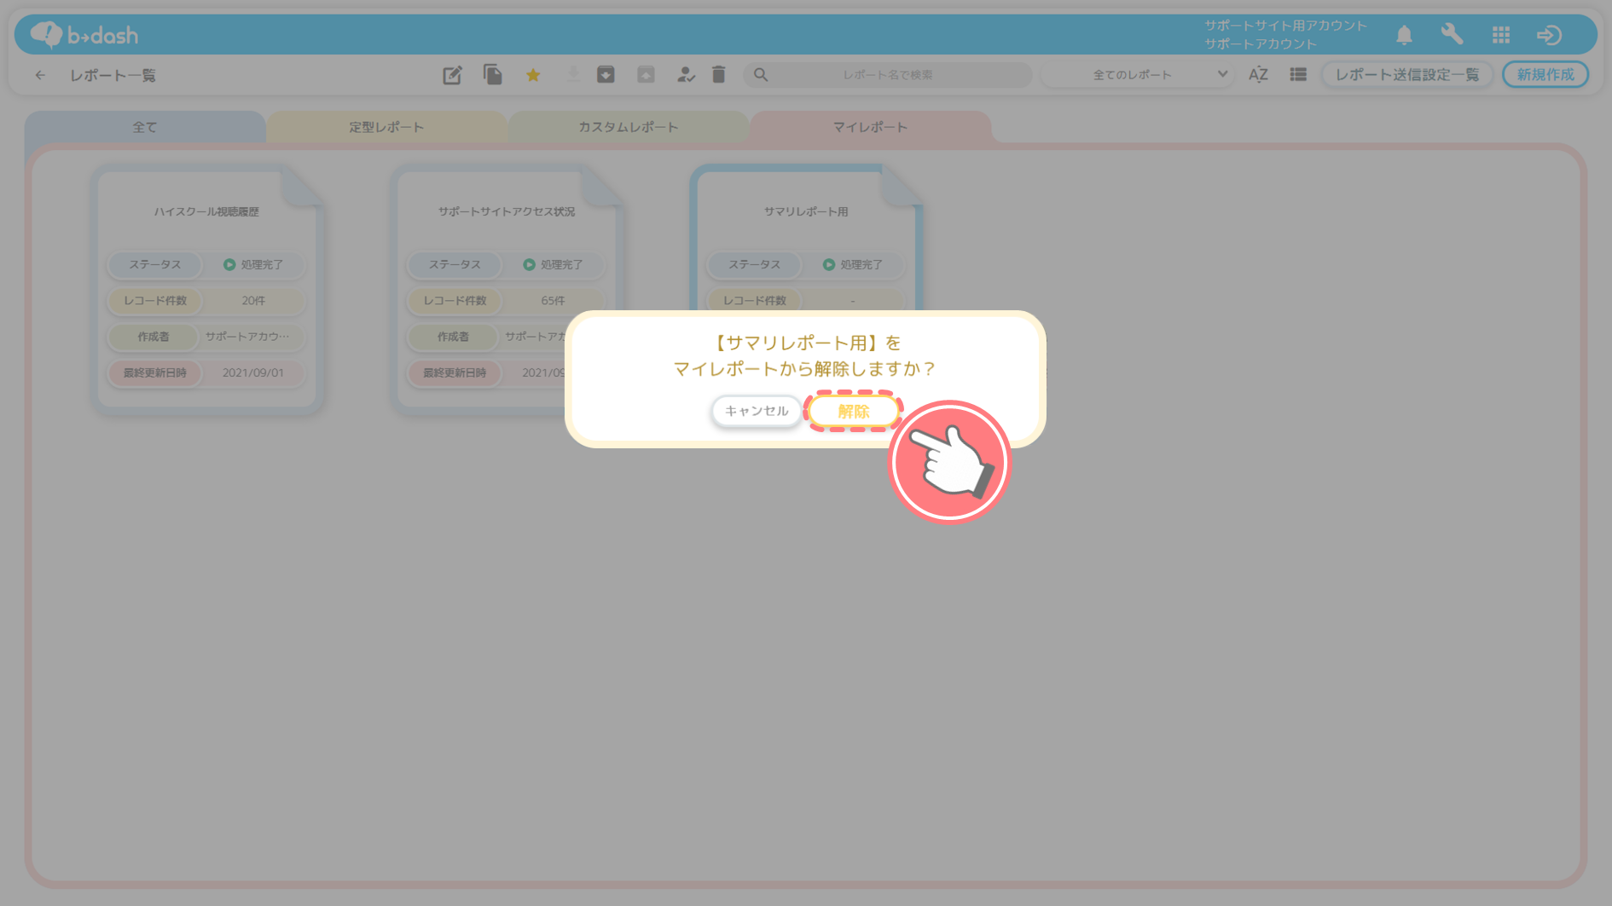
Task: Click 2021/09/01 date on ハイスクール card
Action: tap(253, 372)
